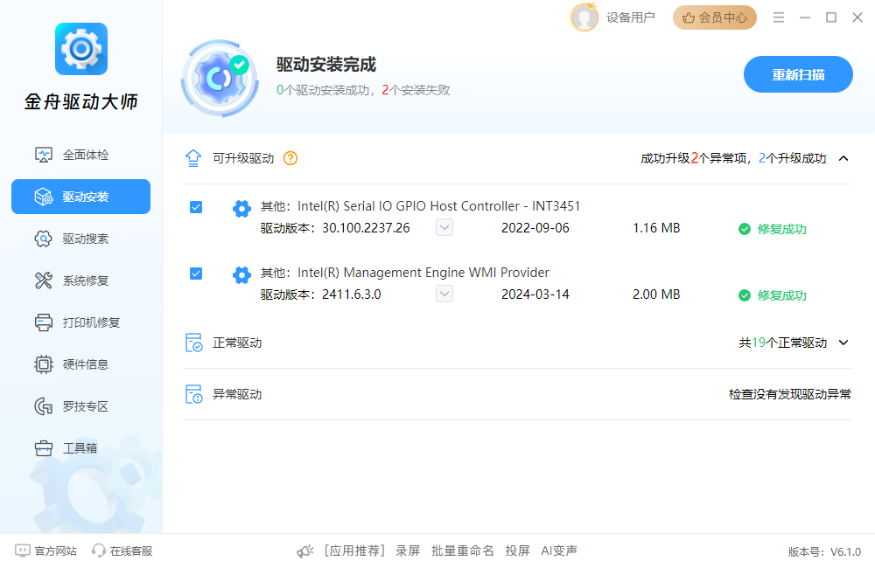The image size is (875, 568).
Task: Open 全面体检 in the sidebar
Action: (85, 155)
